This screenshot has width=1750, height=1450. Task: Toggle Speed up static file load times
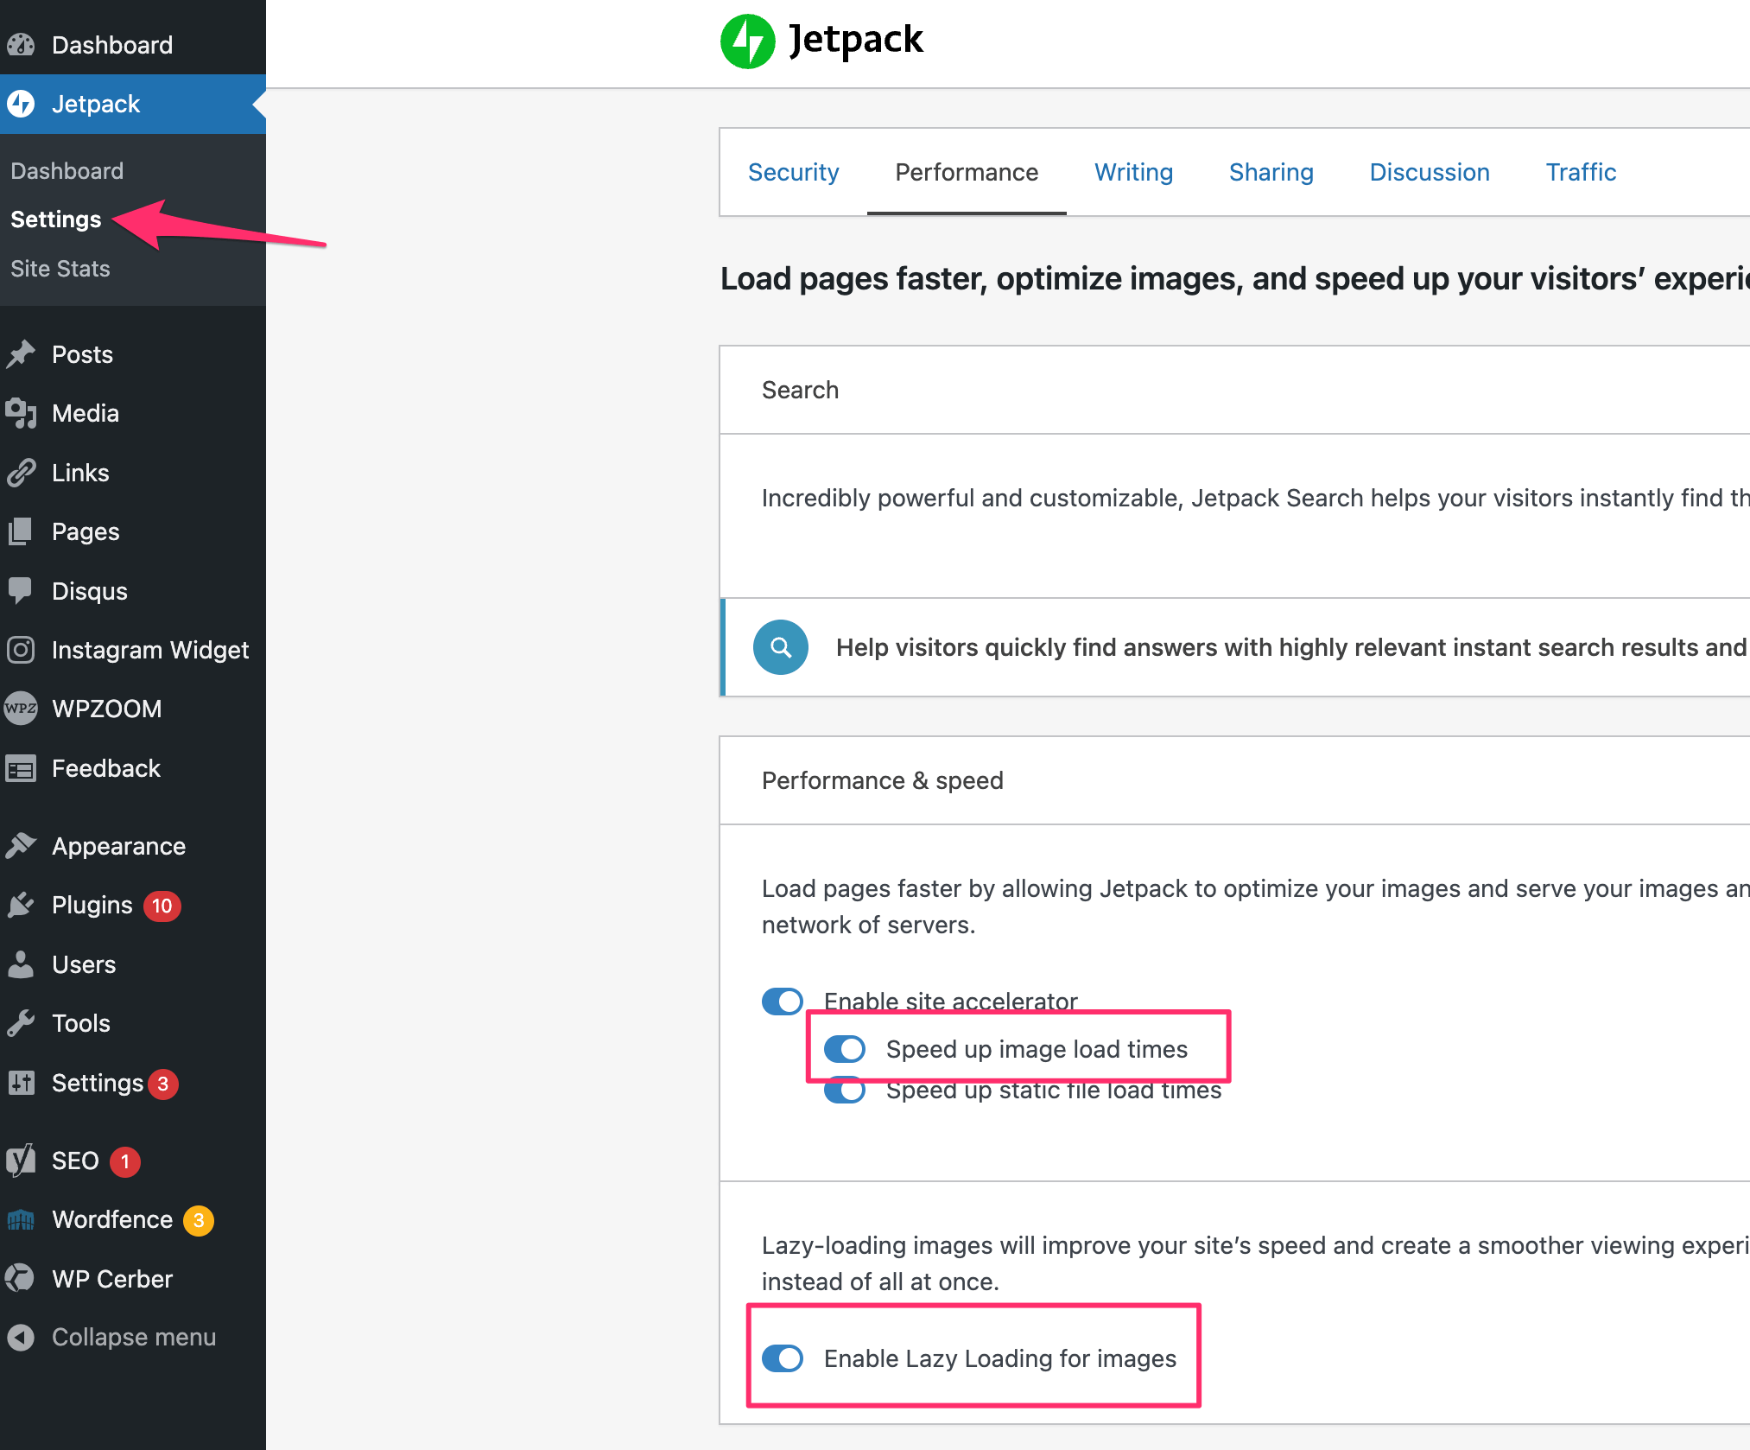click(845, 1091)
